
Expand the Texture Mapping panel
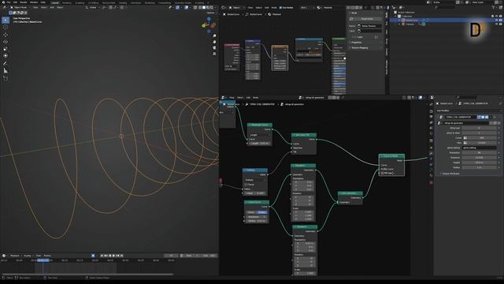click(359, 47)
